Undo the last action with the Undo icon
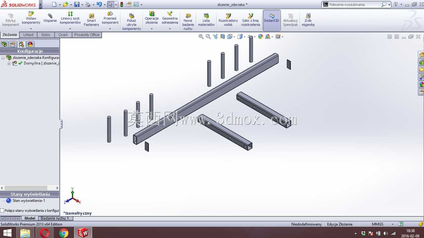Screen dimensions: 424x238 click(99, 4)
